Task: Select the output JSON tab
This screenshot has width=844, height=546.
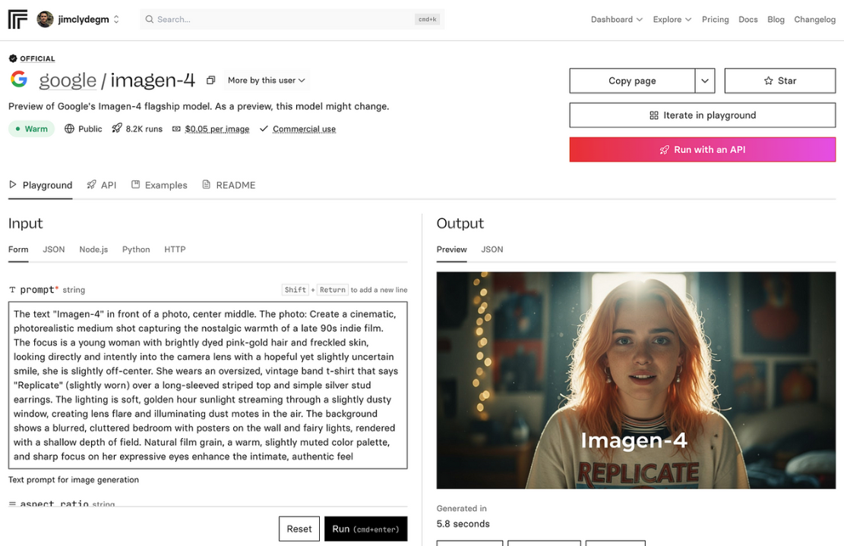Action: point(492,249)
